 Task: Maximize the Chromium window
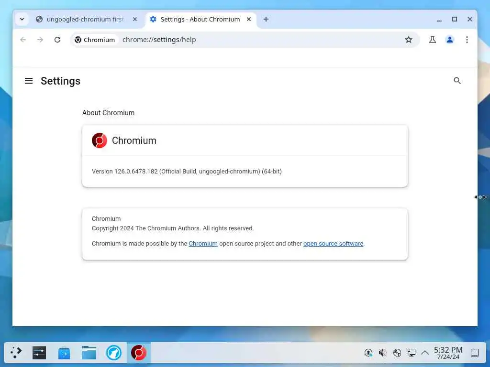455,19
